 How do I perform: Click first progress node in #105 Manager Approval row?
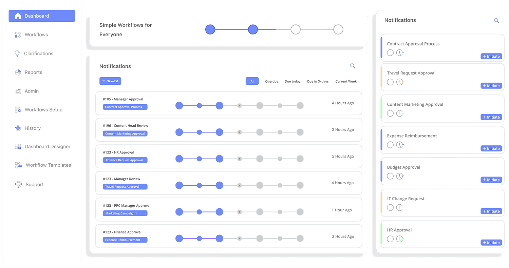coord(179,106)
